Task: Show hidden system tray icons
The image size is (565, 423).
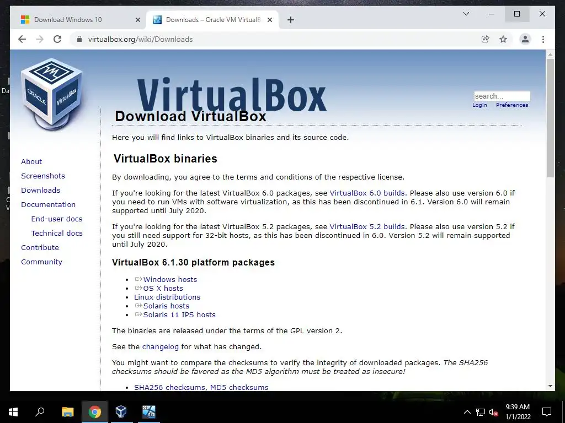Action: pos(467,412)
